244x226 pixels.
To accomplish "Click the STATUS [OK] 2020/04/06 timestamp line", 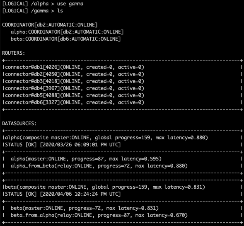I will click(63, 194).
